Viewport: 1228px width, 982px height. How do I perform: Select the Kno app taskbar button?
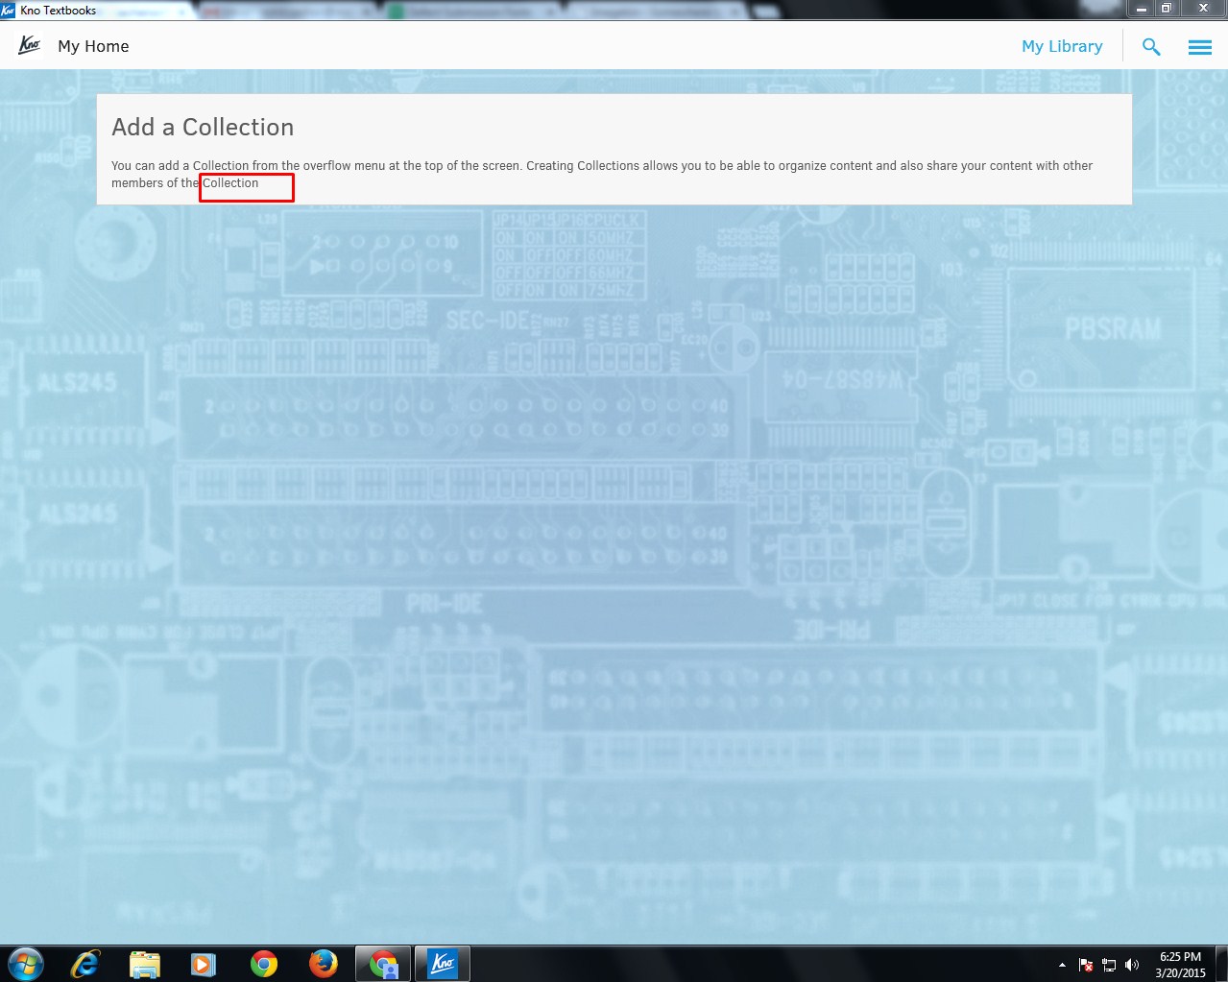coord(443,964)
